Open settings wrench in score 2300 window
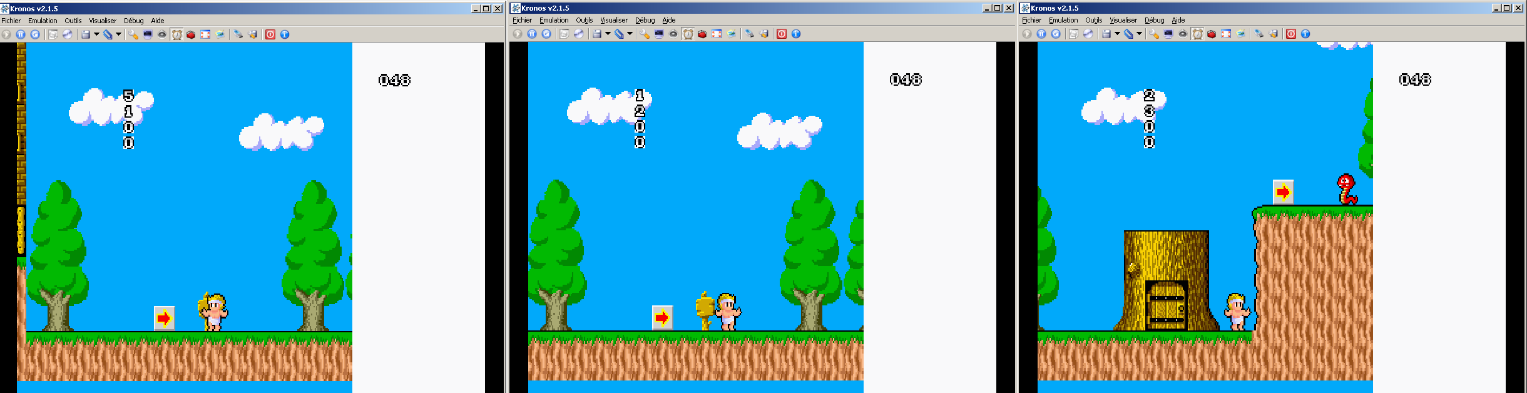This screenshot has width=1527, height=393. click(x=1154, y=34)
